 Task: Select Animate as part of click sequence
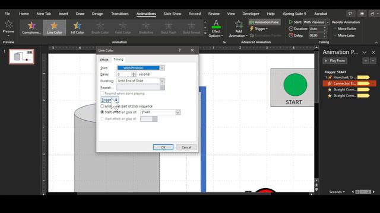102,106
